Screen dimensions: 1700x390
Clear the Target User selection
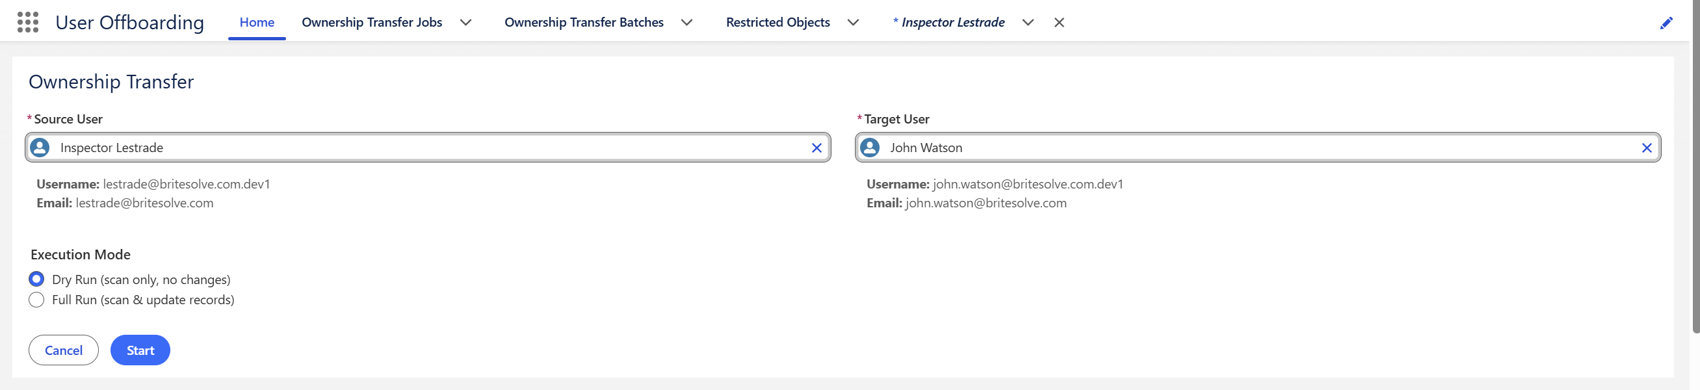click(1647, 148)
